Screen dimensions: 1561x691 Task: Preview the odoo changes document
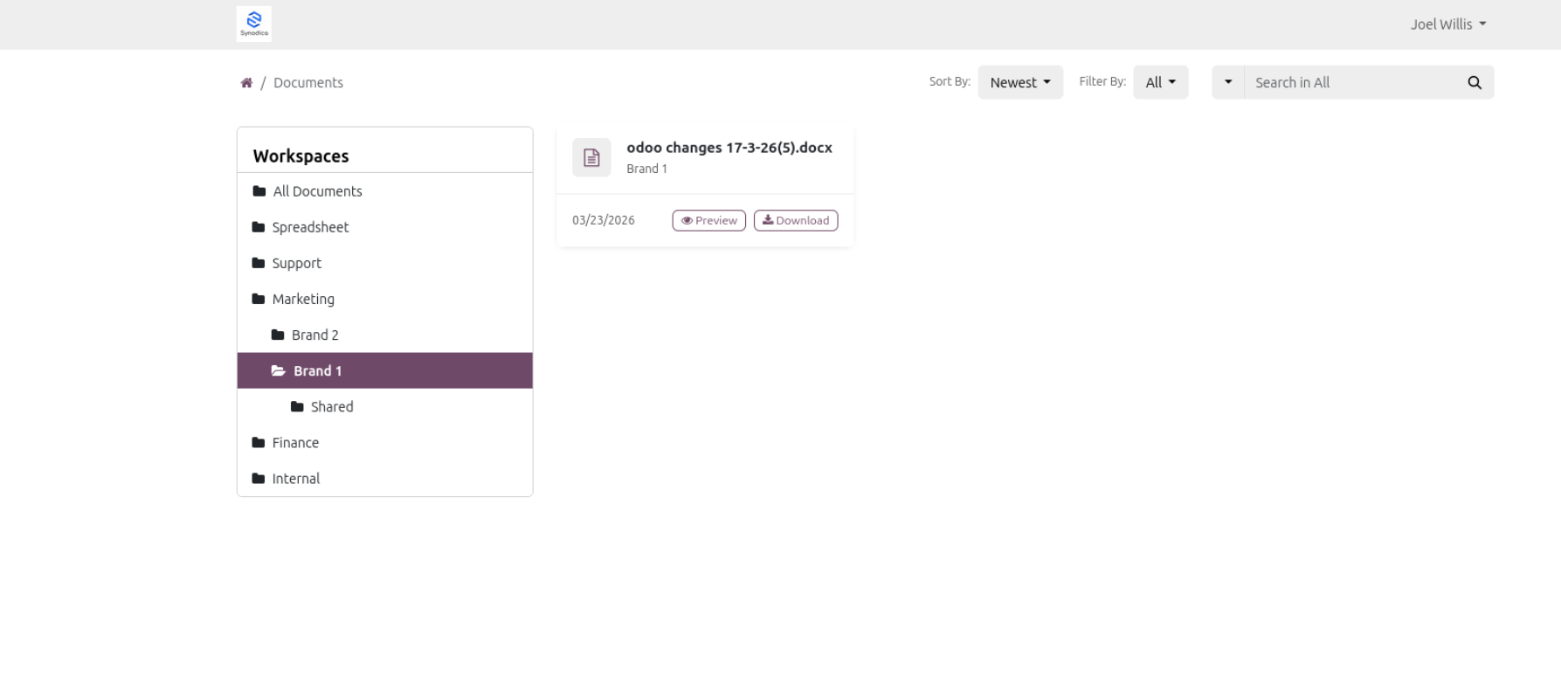coord(708,220)
